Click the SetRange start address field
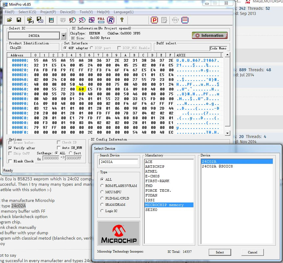 [51, 158]
